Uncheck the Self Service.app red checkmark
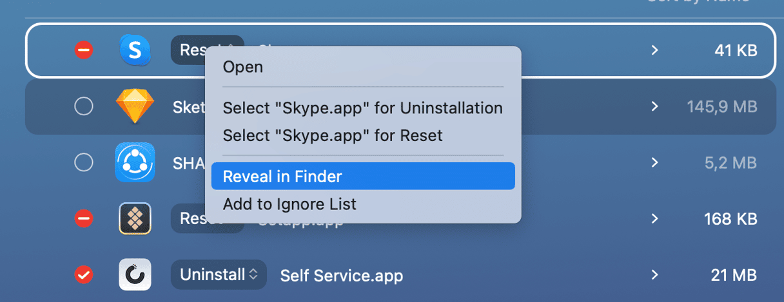This screenshot has width=784, height=302. tap(84, 275)
